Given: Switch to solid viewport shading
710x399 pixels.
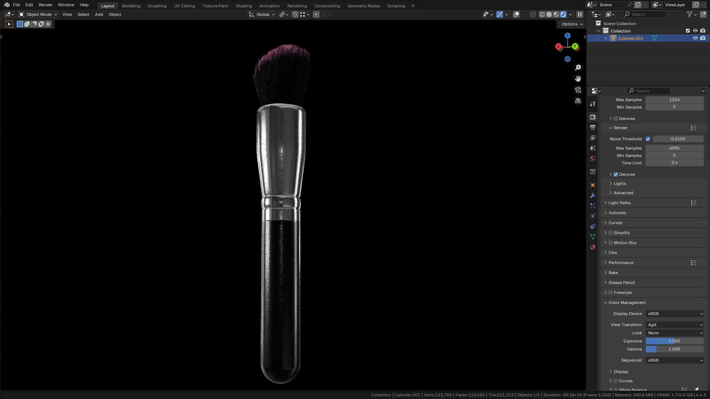Looking at the screenshot, I should (549, 14).
